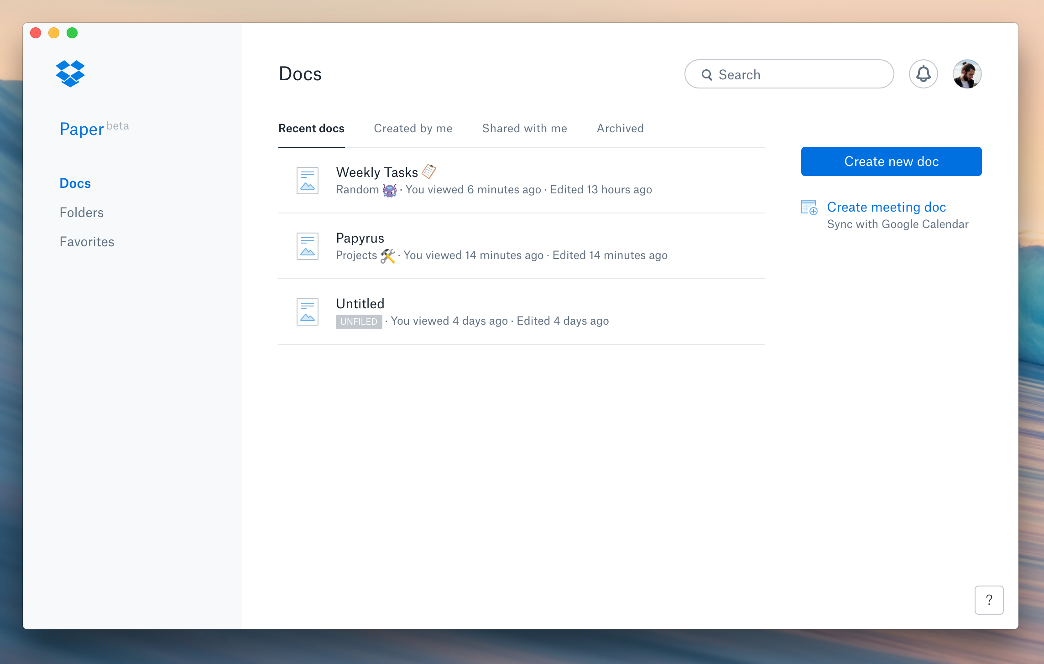Select the Recent docs tab
1044x664 pixels.
(x=311, y=129)
